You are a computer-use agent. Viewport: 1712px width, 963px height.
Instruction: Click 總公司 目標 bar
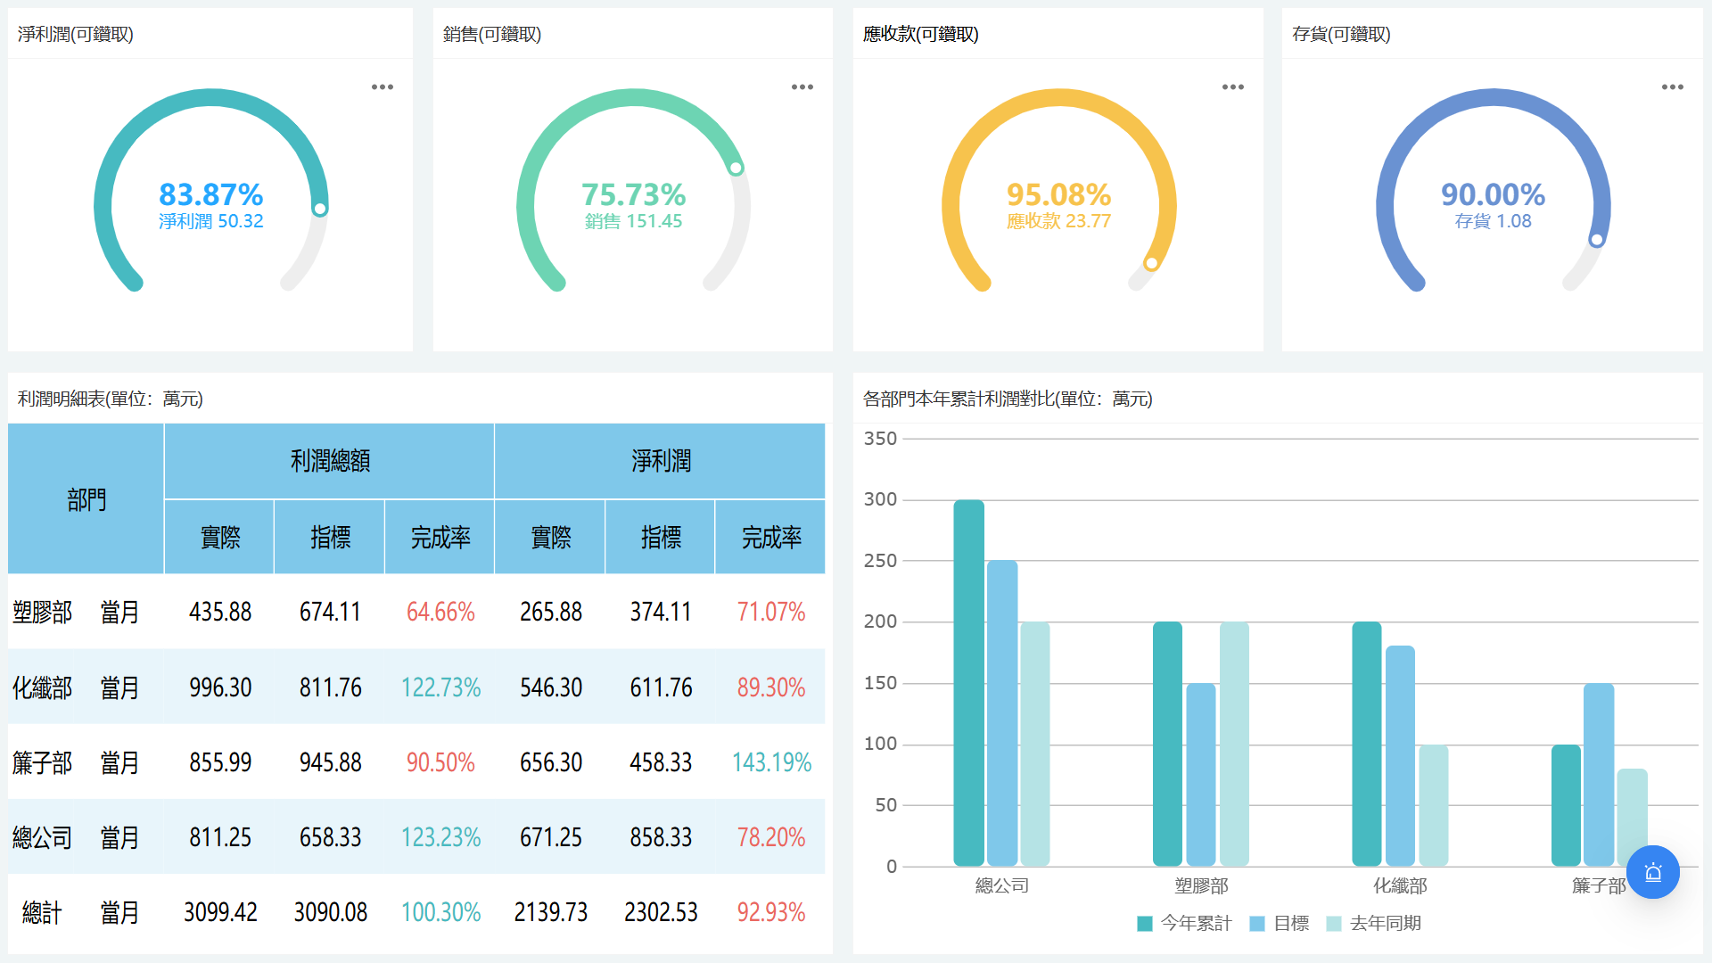1002,713
